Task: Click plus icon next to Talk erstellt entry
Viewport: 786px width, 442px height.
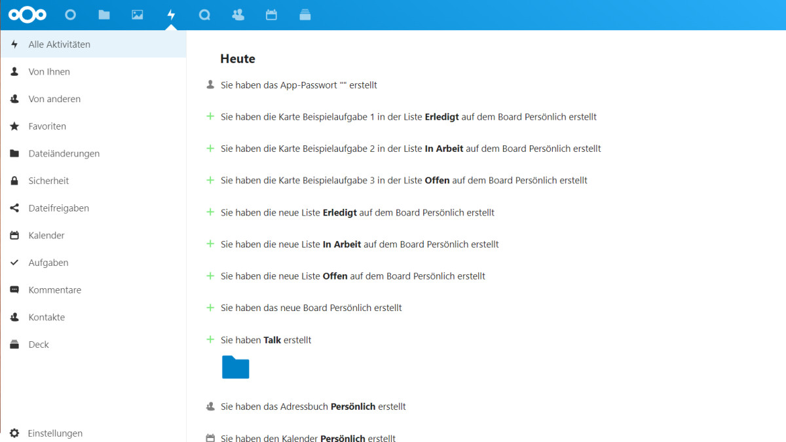Action: [210, 339]
